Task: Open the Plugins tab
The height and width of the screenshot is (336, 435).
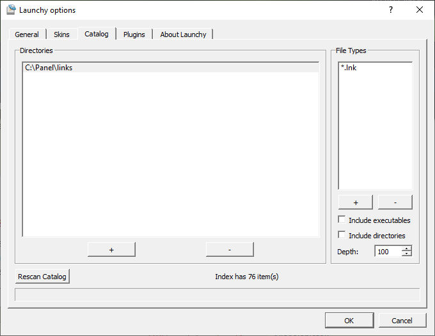Action: click(x=134, y=34)
